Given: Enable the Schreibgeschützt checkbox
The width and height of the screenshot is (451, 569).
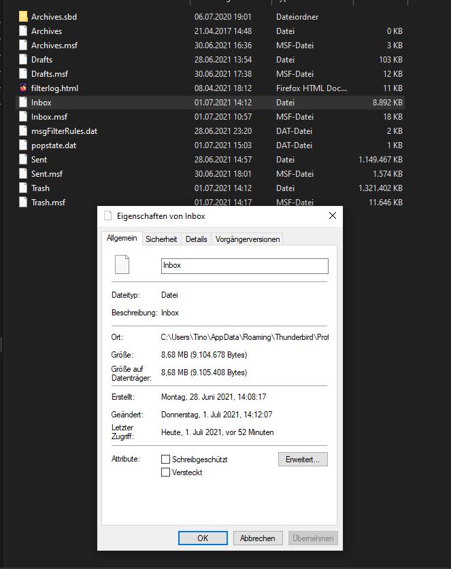Looking at the screenshot, I should pyautogui.click(x=165, y=460).
